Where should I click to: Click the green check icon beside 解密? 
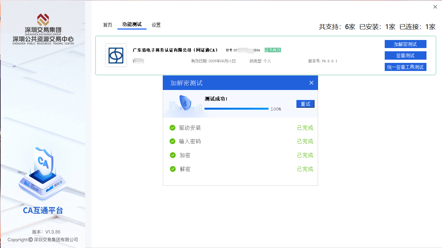172,169
